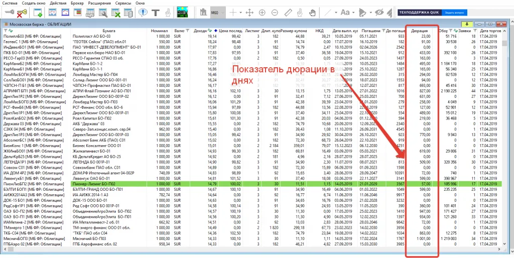The height and width of the screenshot is (258, 514).
Task: Click the colored rows table icon
Action: (78, 13)
